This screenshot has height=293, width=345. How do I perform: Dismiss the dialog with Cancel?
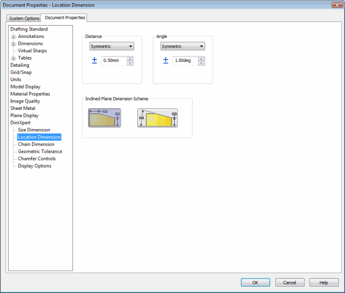tap(290, 282)
